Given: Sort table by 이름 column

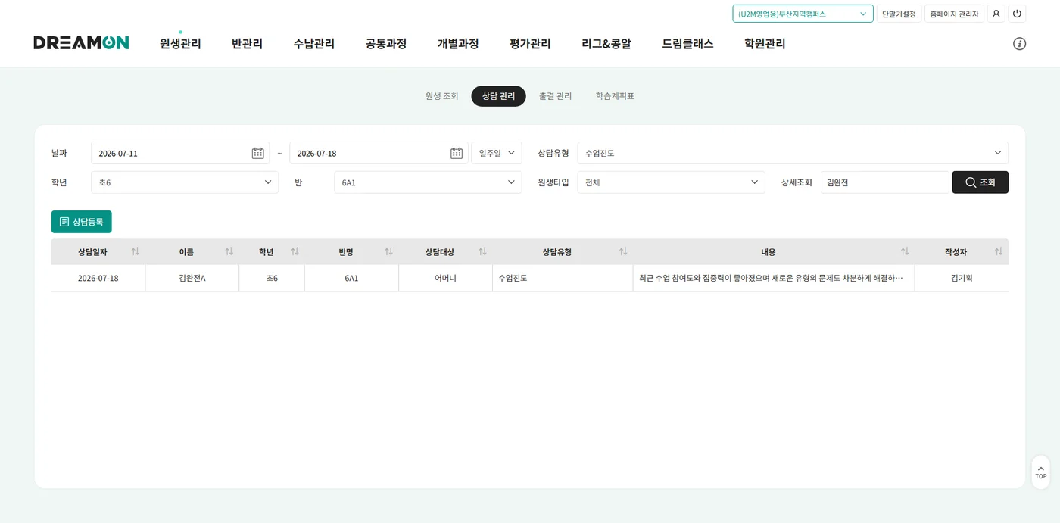Looking at the screenshot, I should [x=229, y=252].
